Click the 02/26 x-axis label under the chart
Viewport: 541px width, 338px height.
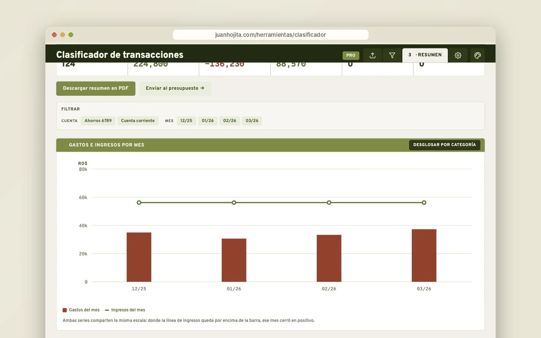pos(329,289)
